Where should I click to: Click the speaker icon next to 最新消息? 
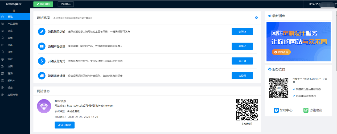[x=270, y=16]
